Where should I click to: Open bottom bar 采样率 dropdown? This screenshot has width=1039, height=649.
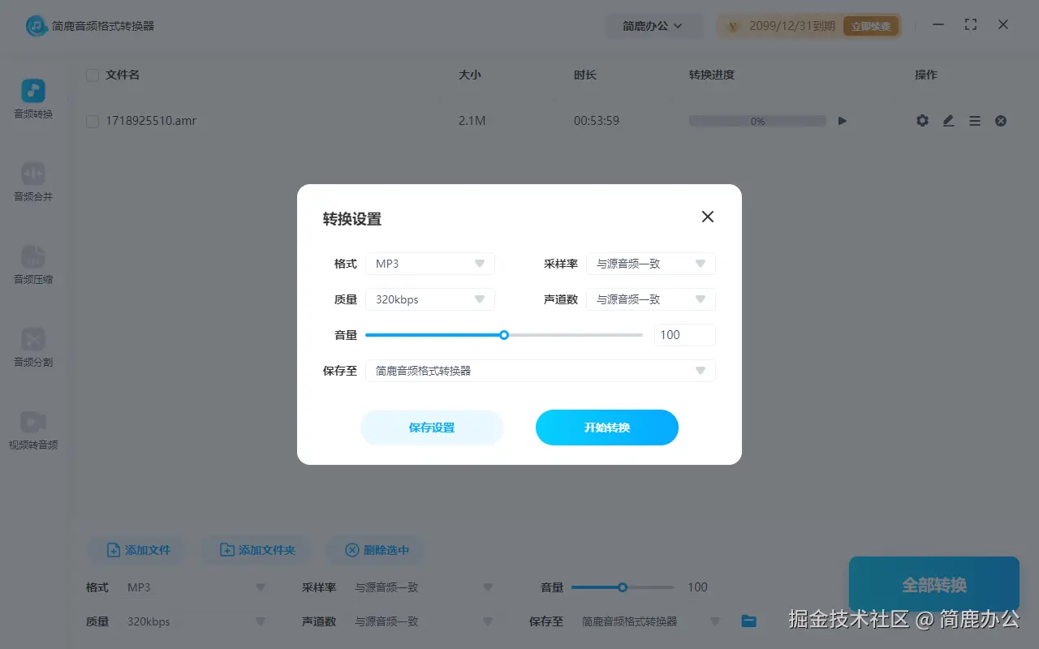(x=424, y=587)
